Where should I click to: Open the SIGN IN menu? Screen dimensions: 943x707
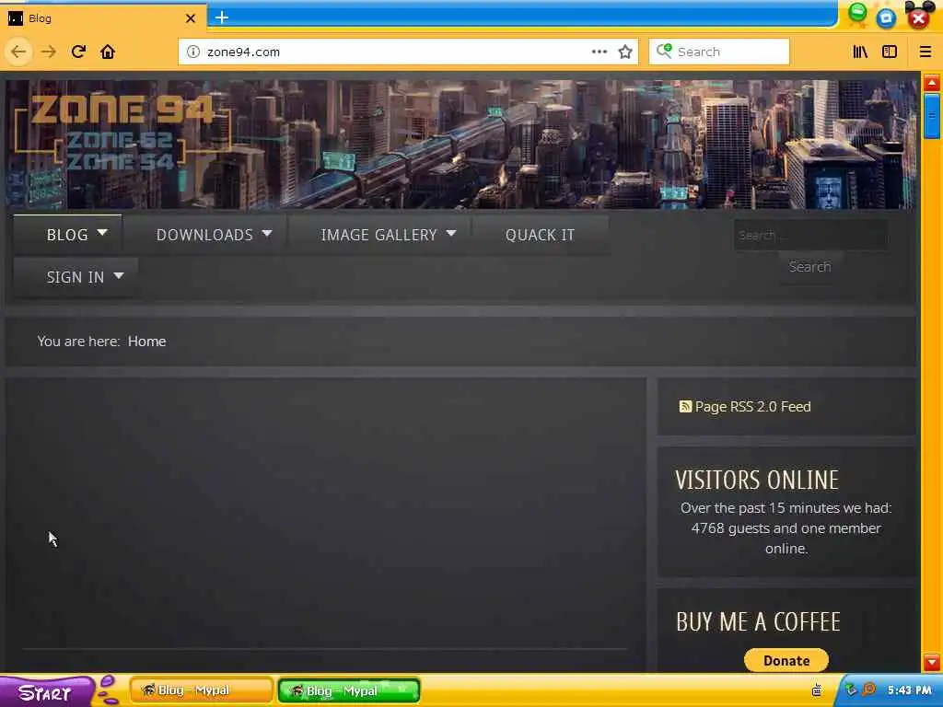[x=76, y=277]
